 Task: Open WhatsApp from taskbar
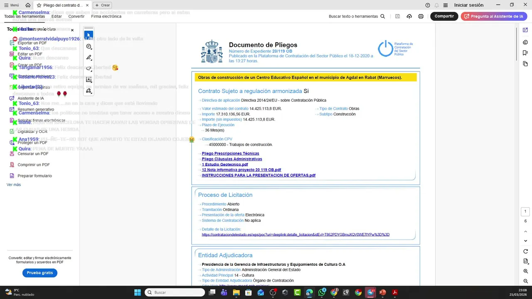(x=322, y=292)
